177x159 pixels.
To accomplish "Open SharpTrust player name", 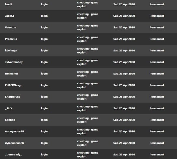I will pos(12,97).
